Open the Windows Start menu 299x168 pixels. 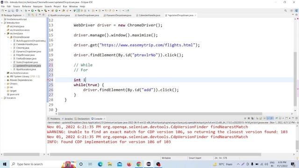click(5, 164)
